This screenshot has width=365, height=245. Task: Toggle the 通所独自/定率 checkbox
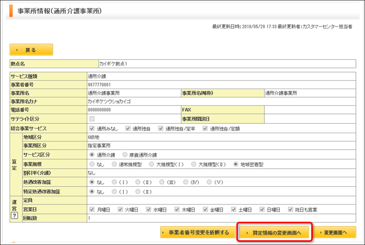pyautogui.click(x=160, y=128)
